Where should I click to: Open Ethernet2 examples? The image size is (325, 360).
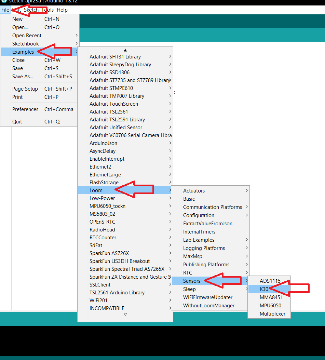125,167
